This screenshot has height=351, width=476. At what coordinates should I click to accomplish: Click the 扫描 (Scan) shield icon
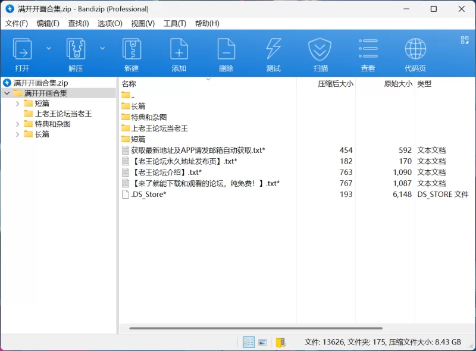click(320, 49)
